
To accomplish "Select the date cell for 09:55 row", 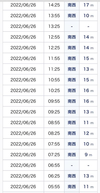I will (23, 101).
